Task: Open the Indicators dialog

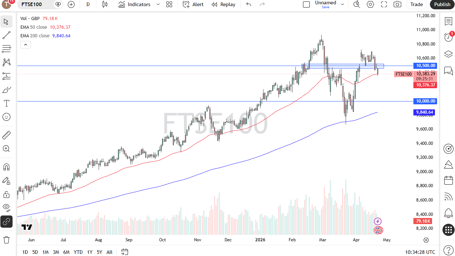Action: point(134,4)
